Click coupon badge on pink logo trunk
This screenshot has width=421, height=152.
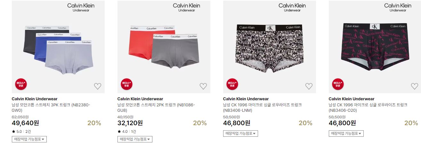click(x=338, y=84)
